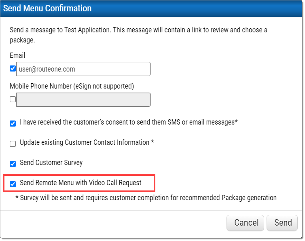Click the 'Send a message to Test Application' description

click(x=138, y=35)
